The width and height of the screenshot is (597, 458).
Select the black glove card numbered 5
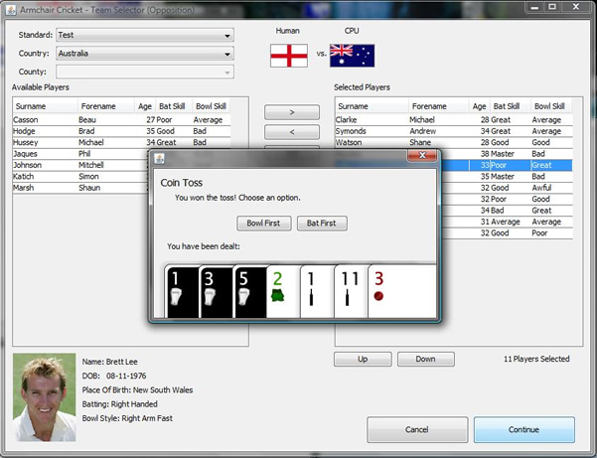249,292
